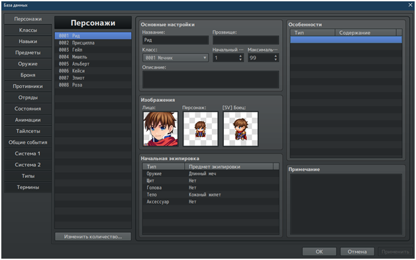Open the Навыки tab
416x260 pixels.
tap(28, 41)
